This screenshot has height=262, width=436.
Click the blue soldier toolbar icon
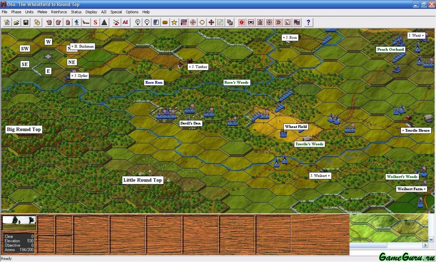(x=77, y=23)
